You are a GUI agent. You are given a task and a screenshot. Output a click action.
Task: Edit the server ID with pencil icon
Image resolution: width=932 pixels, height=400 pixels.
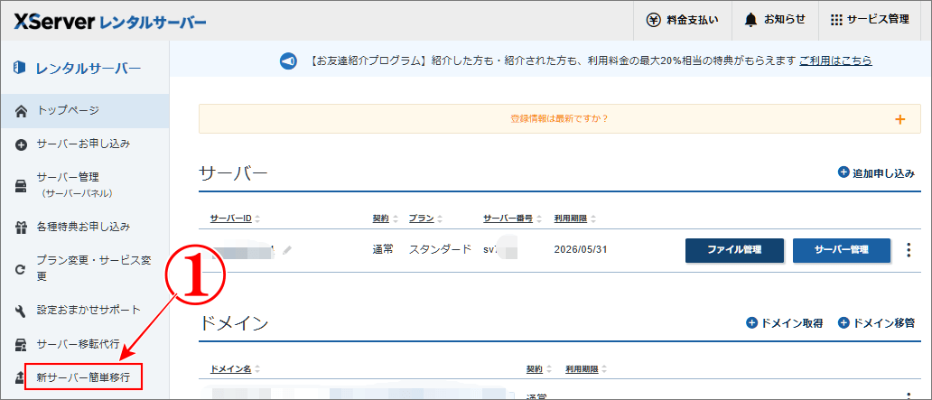pos(287,251)
